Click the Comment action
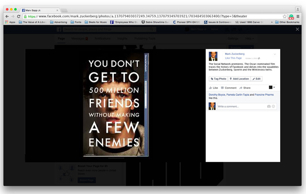This screenshot has width=306, height=194. click(x=229, y=88)
